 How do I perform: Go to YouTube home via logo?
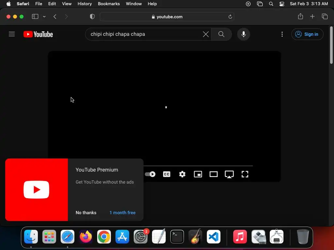pos(38,34)
